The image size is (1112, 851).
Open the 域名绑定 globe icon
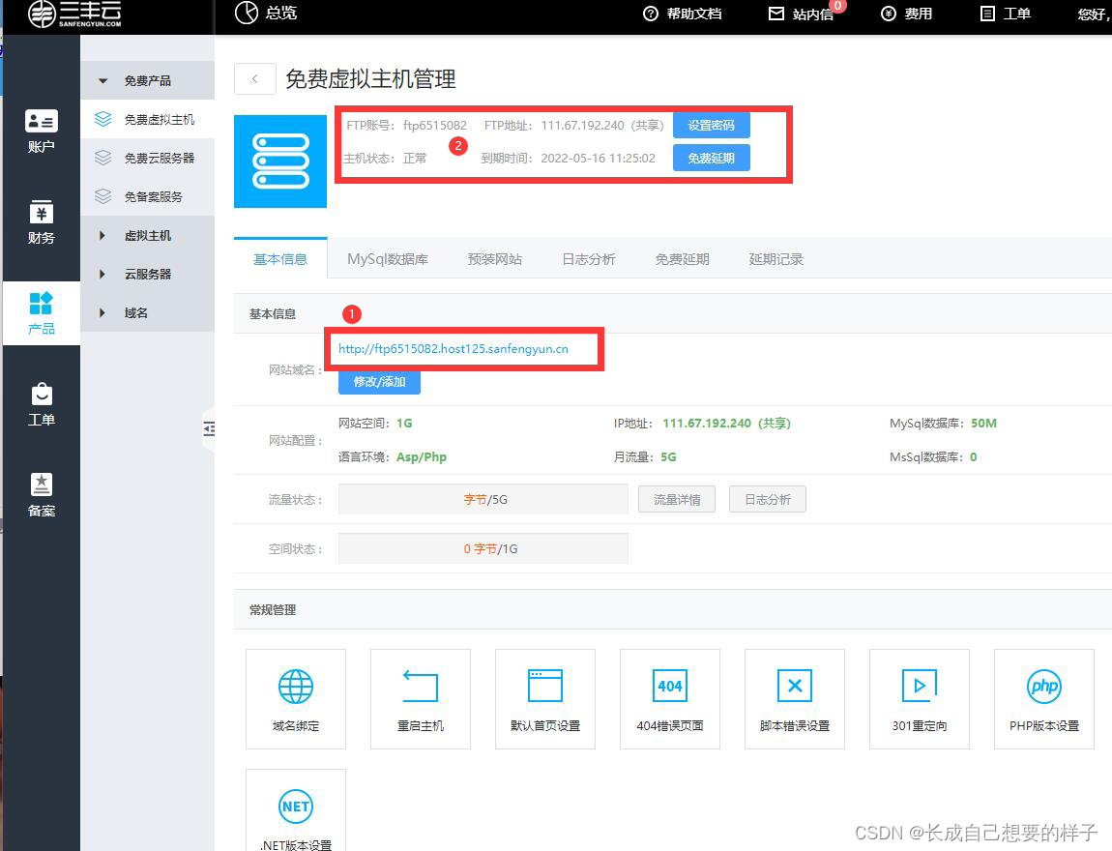[296, 686]
